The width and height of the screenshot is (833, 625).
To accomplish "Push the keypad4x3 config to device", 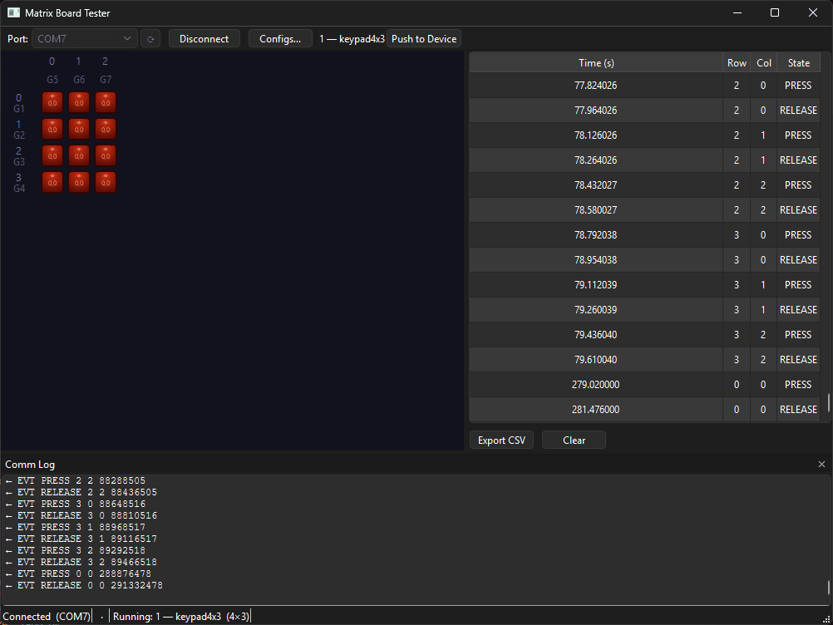I will tap(424, 38).
